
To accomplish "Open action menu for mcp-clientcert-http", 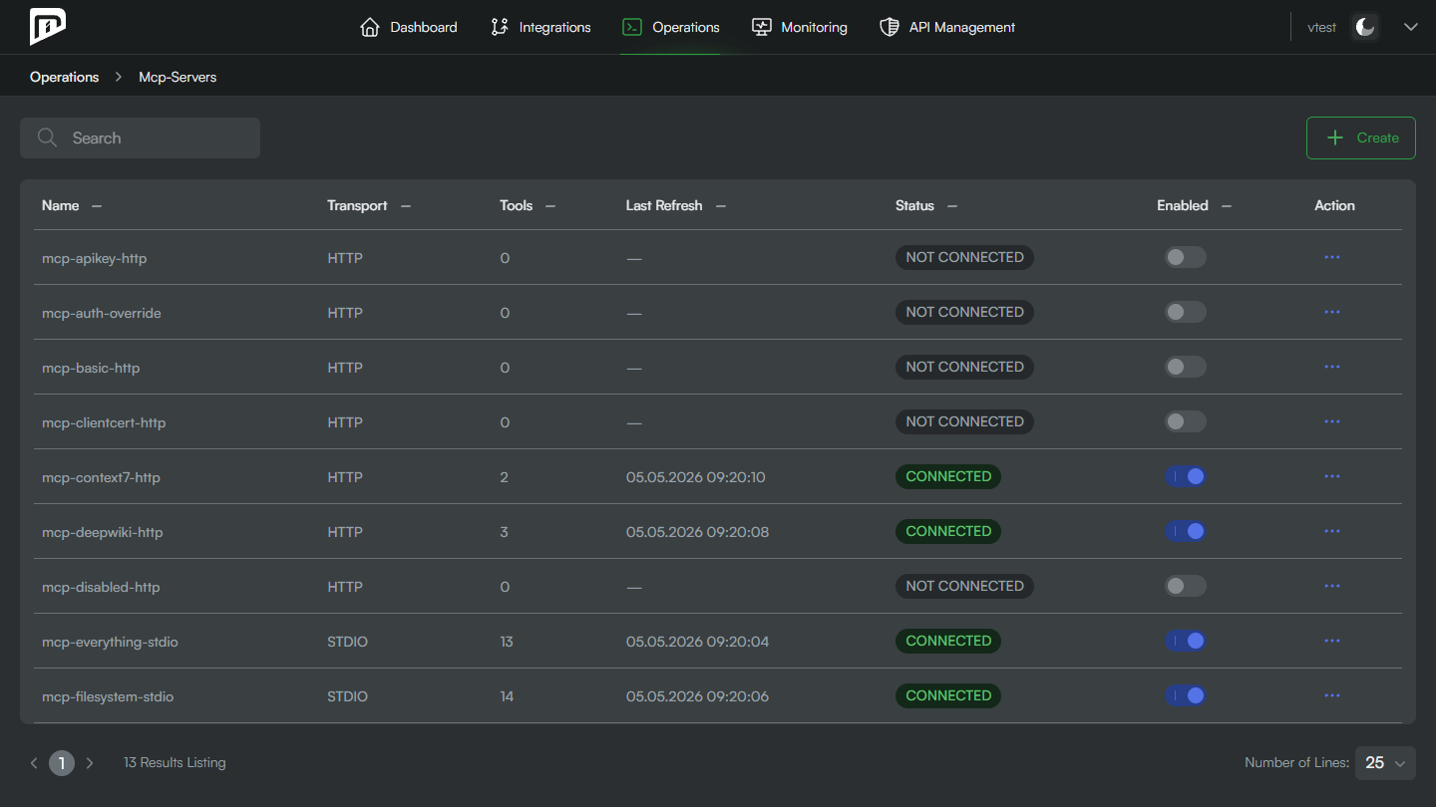I will tap(1331, 421).
